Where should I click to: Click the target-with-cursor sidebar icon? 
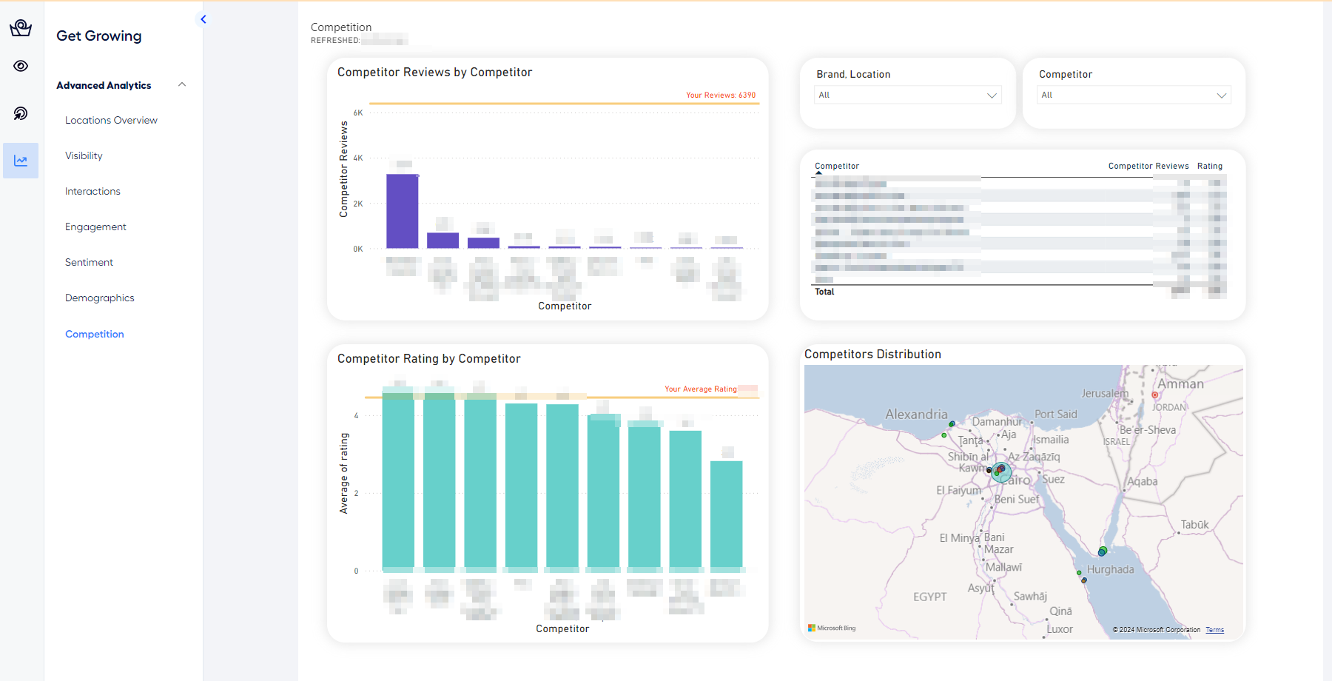pyautogui.click(x=21, y=113)
